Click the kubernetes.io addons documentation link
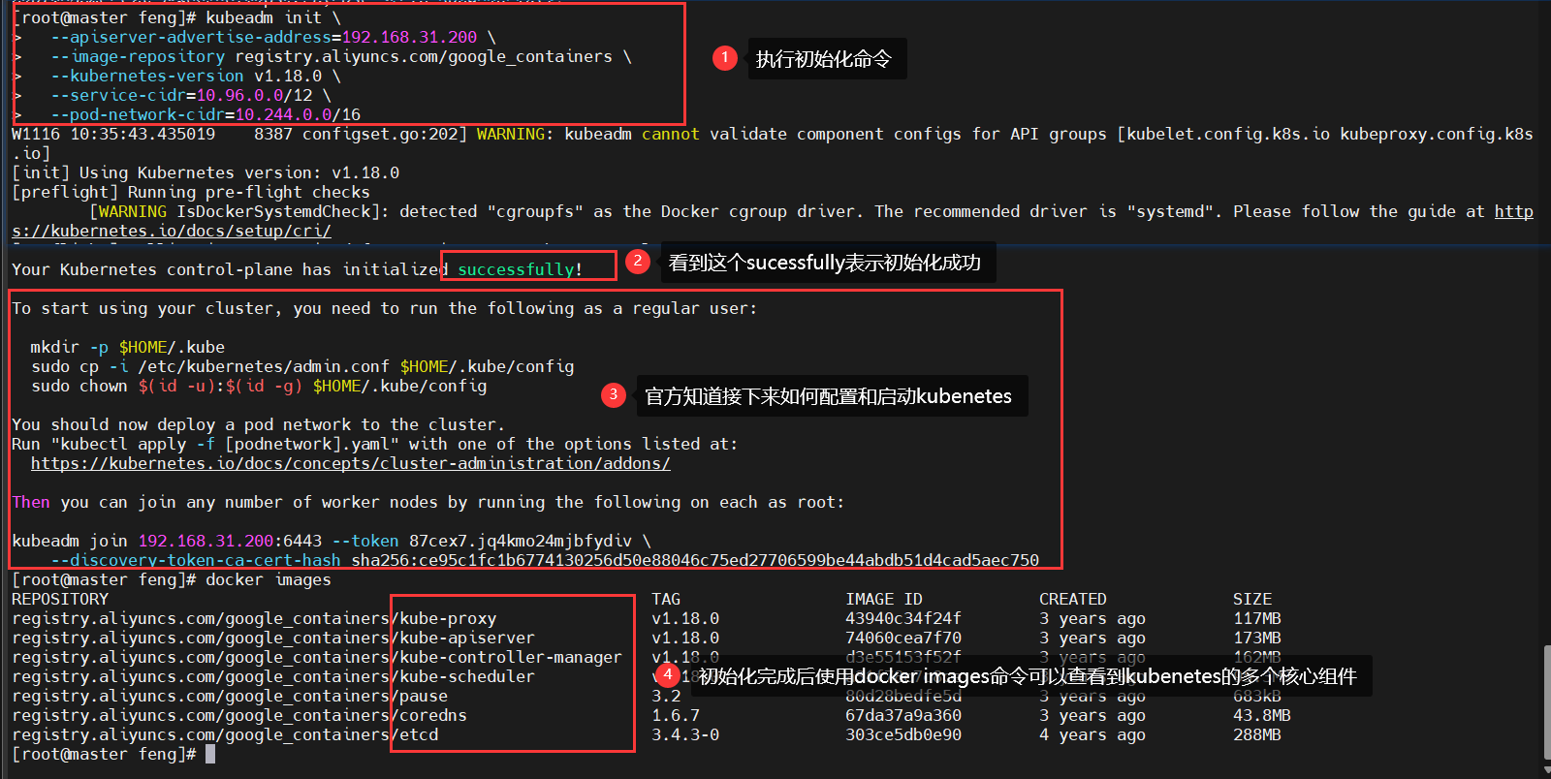Screen dimensions: 1551x779 (x=350, y=463)
